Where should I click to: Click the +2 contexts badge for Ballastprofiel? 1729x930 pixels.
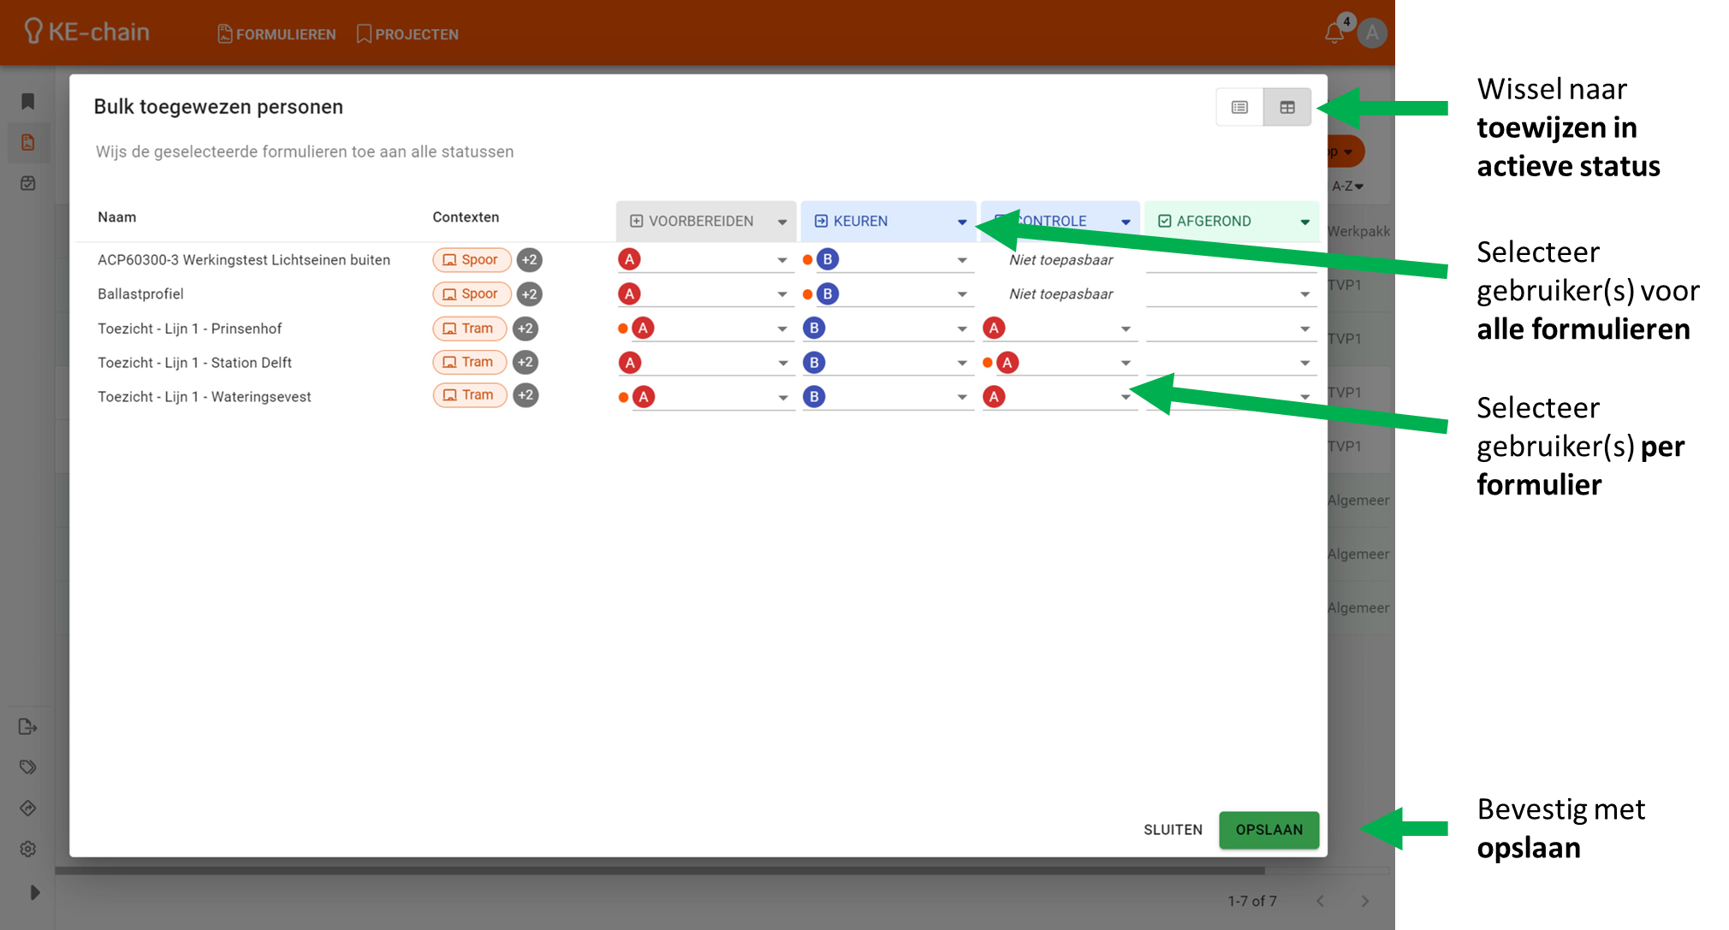pyautogui.click(x=529, y=294)
